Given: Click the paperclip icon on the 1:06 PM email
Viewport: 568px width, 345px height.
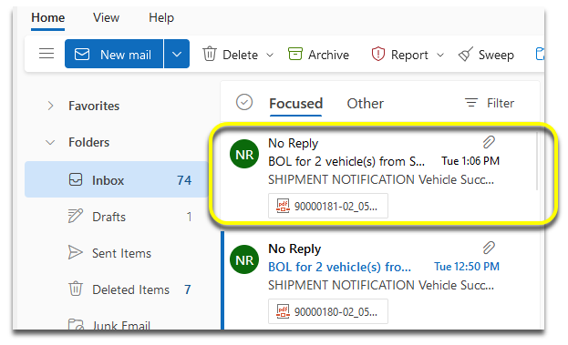Looking at the screenshot, I should click(489, 142).
